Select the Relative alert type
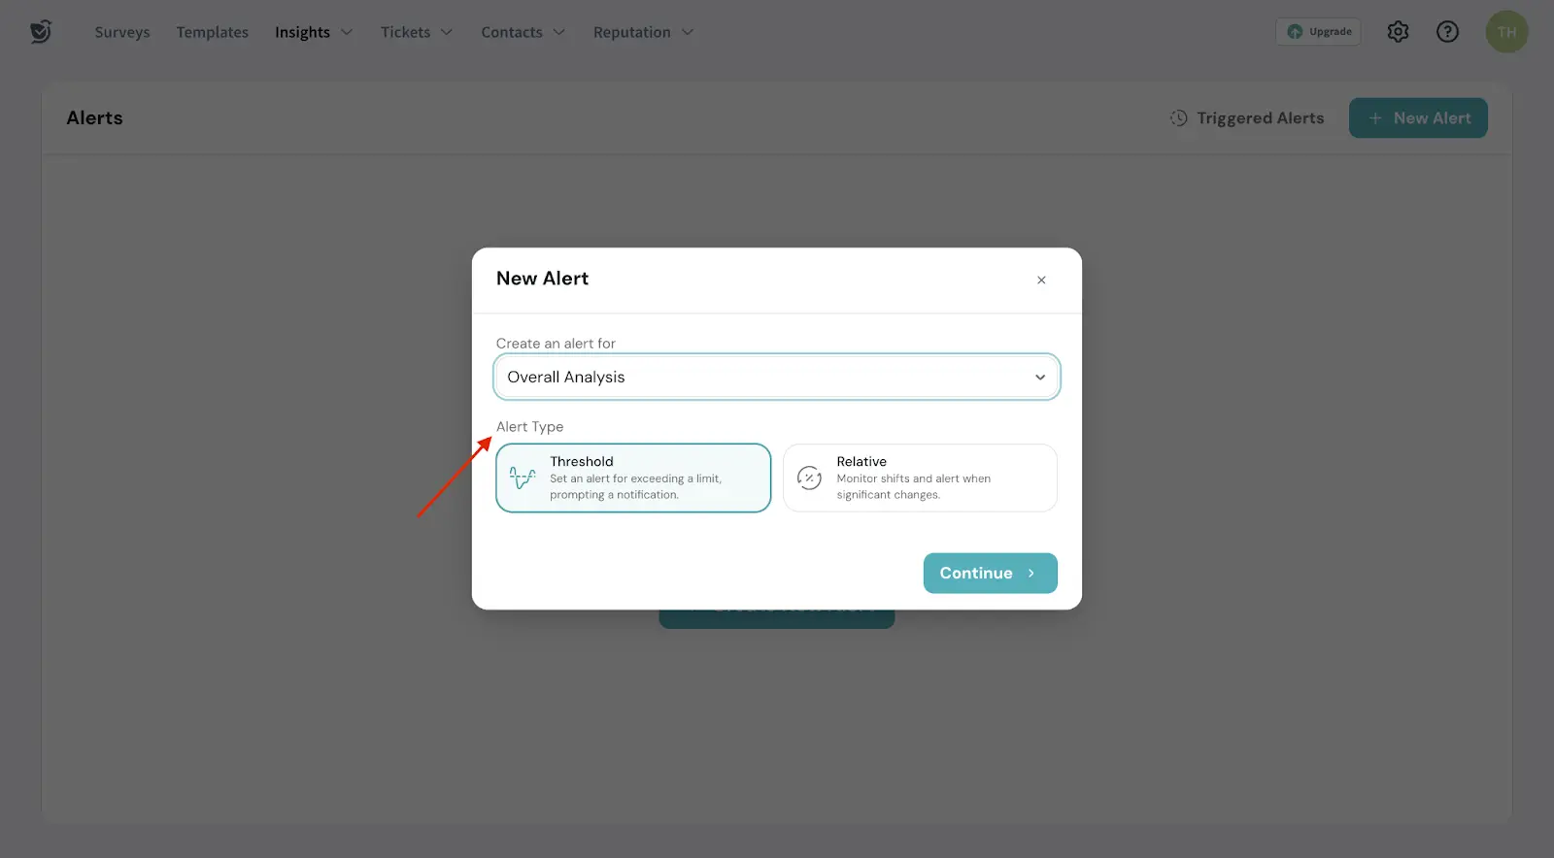This screenshot has height=858, width=1554. (920, 478)
